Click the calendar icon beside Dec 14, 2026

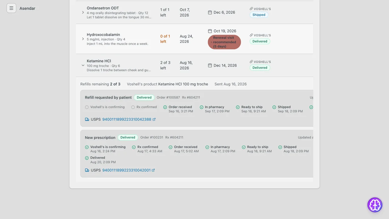click(x=210, y=65)
